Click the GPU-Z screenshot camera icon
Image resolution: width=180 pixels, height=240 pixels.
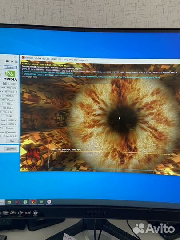pos(7,61)
